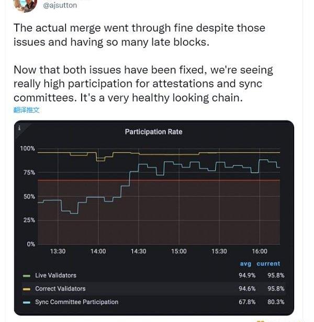The width and height of the screenshot is (314, 322).
Task: Click the 翻译推文 translate tweet link
Action: (26, 110)
